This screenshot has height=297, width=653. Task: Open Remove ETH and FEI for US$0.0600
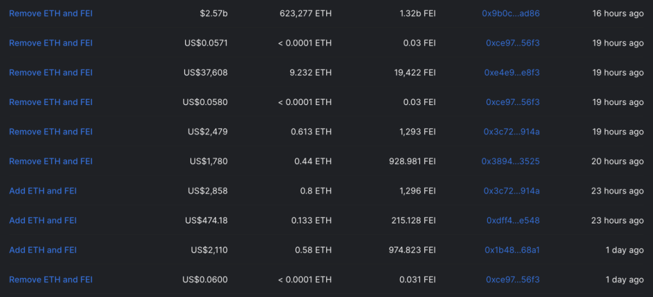(x=51, y=280)
